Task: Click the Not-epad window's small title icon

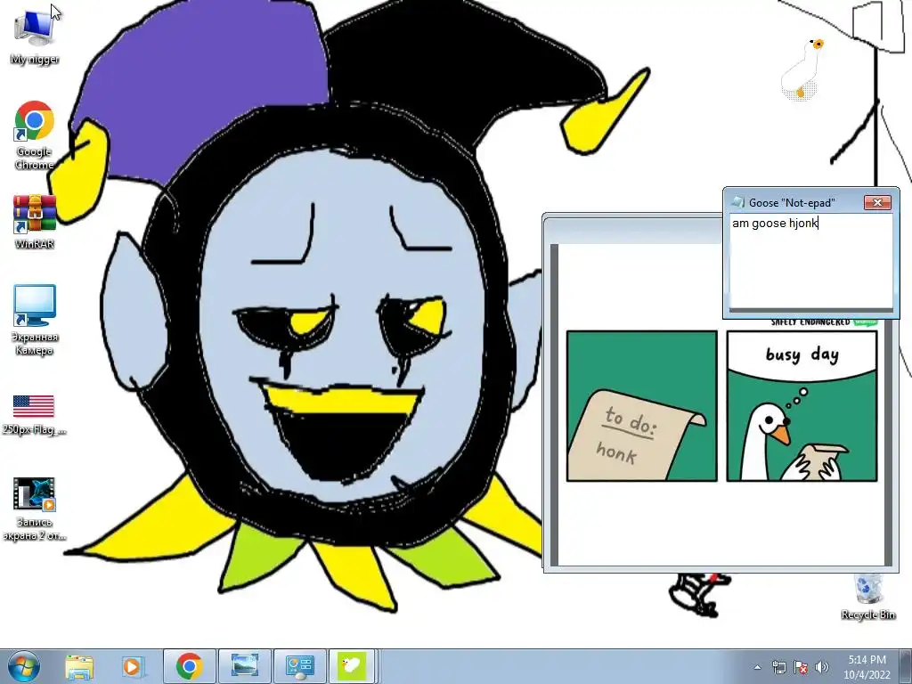Action: (x=738, y=202)
